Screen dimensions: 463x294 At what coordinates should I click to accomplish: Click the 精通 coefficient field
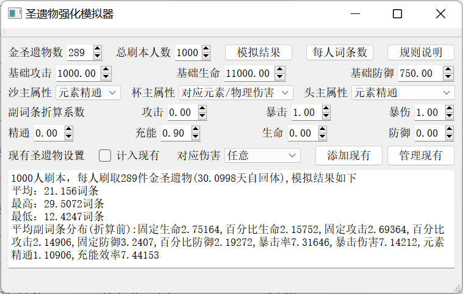click(49, 133)
